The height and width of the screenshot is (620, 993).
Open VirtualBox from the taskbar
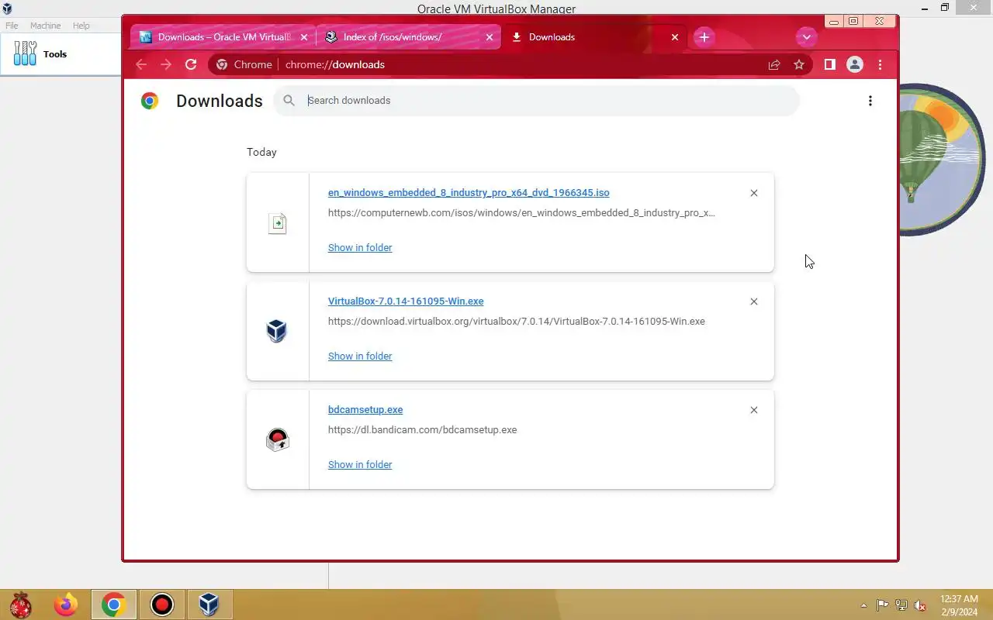point(209,604)
